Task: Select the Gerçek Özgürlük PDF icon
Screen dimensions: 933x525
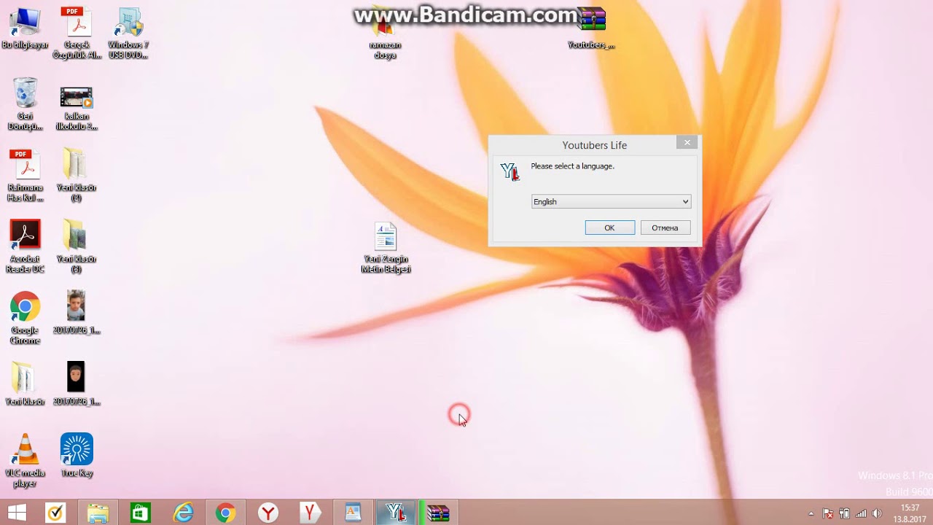Action: [77, 33]
